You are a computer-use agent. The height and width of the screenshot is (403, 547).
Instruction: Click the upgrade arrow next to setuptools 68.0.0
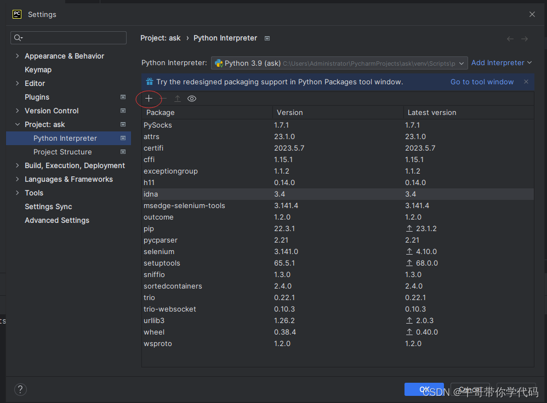[409, 263]
